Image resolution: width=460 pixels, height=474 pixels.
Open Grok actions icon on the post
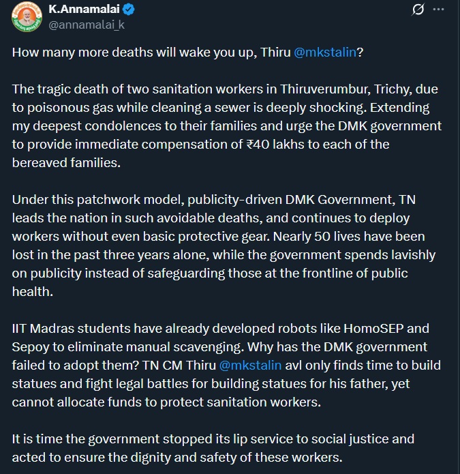(418, 10)
